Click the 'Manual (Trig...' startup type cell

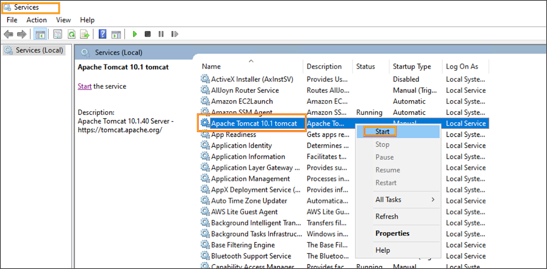415,90
